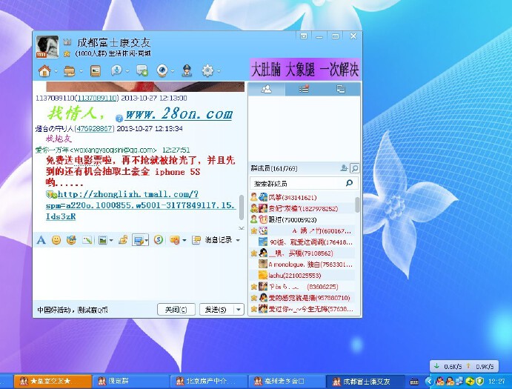This screenshot has width=512, height=389.
Task: Expand the message block dropdown arrow
Action: tap(184, 241)
